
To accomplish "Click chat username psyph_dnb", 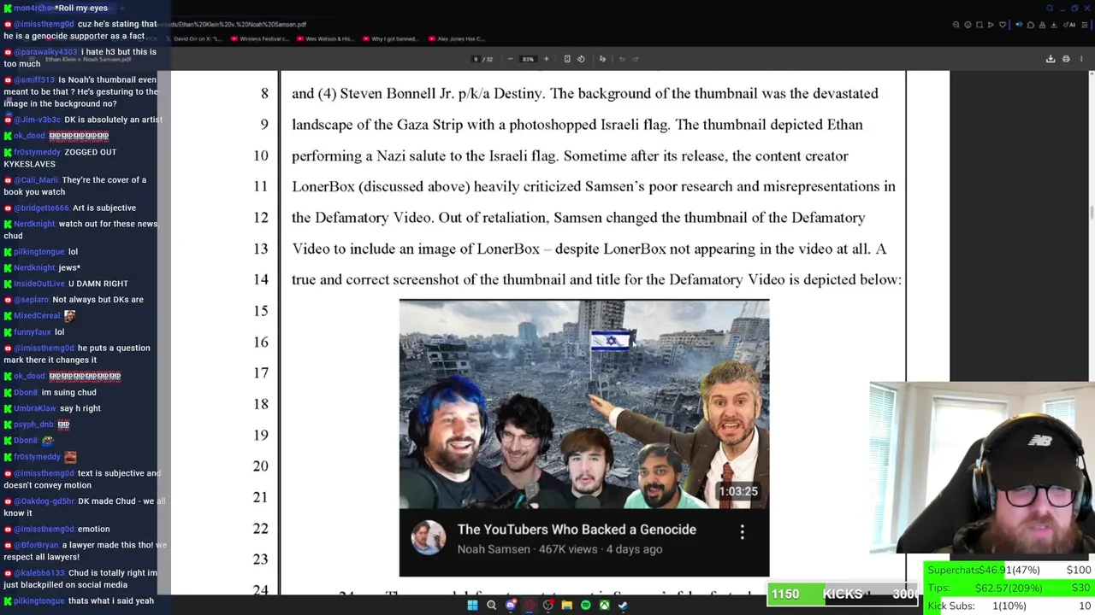I will (33, 425).
